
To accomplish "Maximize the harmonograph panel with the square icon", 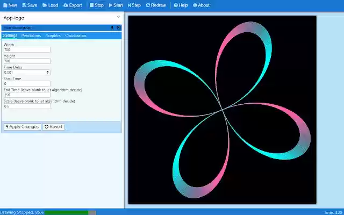I will pyautogui.click(x=119, y=27).
